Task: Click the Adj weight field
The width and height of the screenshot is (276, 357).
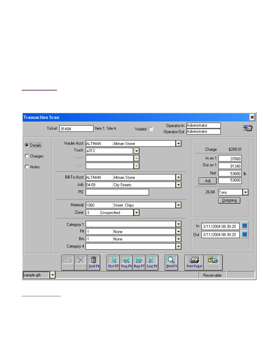Action: pos(230,181)
